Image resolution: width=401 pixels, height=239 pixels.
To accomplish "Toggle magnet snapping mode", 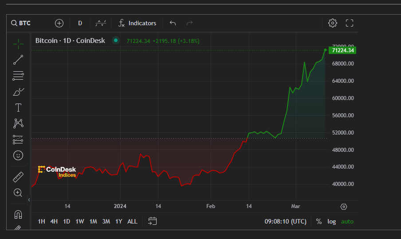I will [18, 215].
